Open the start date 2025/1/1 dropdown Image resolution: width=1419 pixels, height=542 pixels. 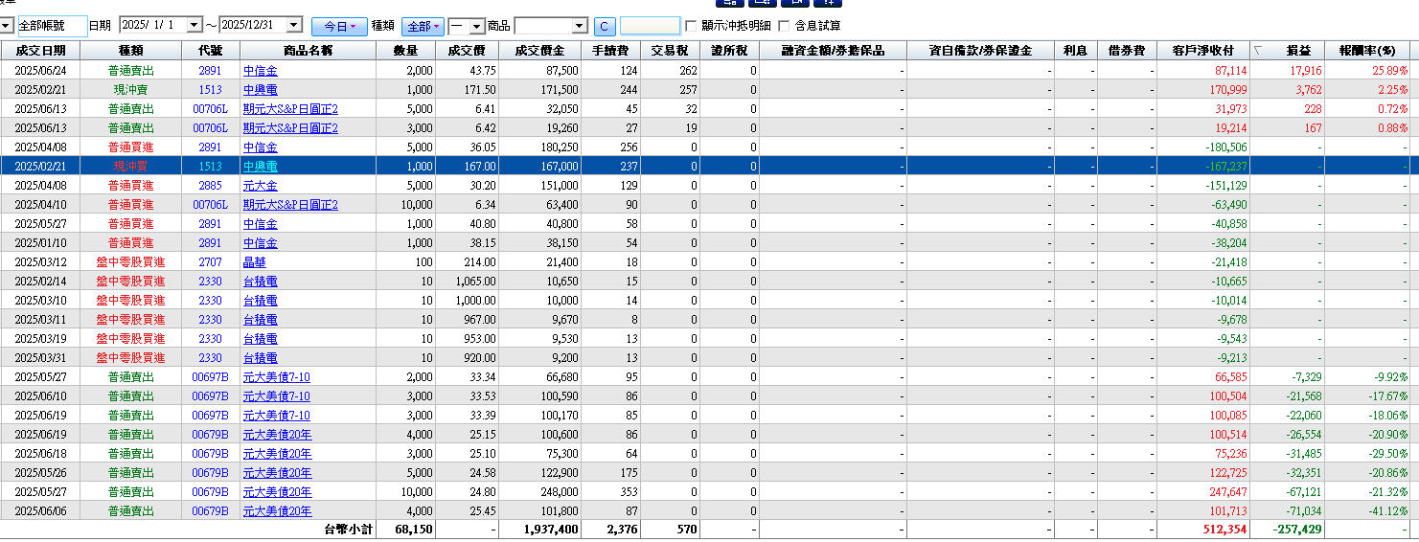click(x=195, y=26)
